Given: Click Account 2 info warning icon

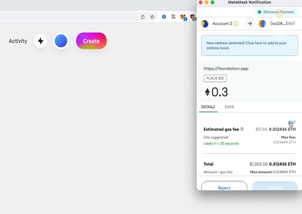Looking at the screenshot, I should 236,24.
